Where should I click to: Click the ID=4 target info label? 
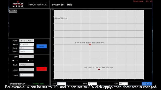90,43
